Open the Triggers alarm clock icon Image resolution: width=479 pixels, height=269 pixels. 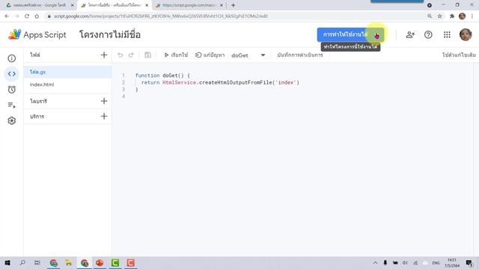coord(12,90)
